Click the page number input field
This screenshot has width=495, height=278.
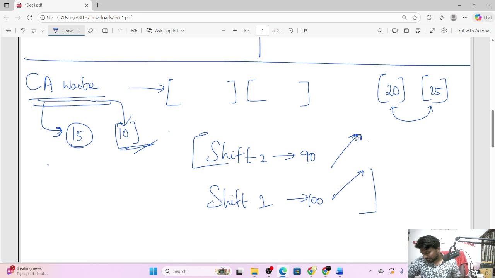pos(262,31)
